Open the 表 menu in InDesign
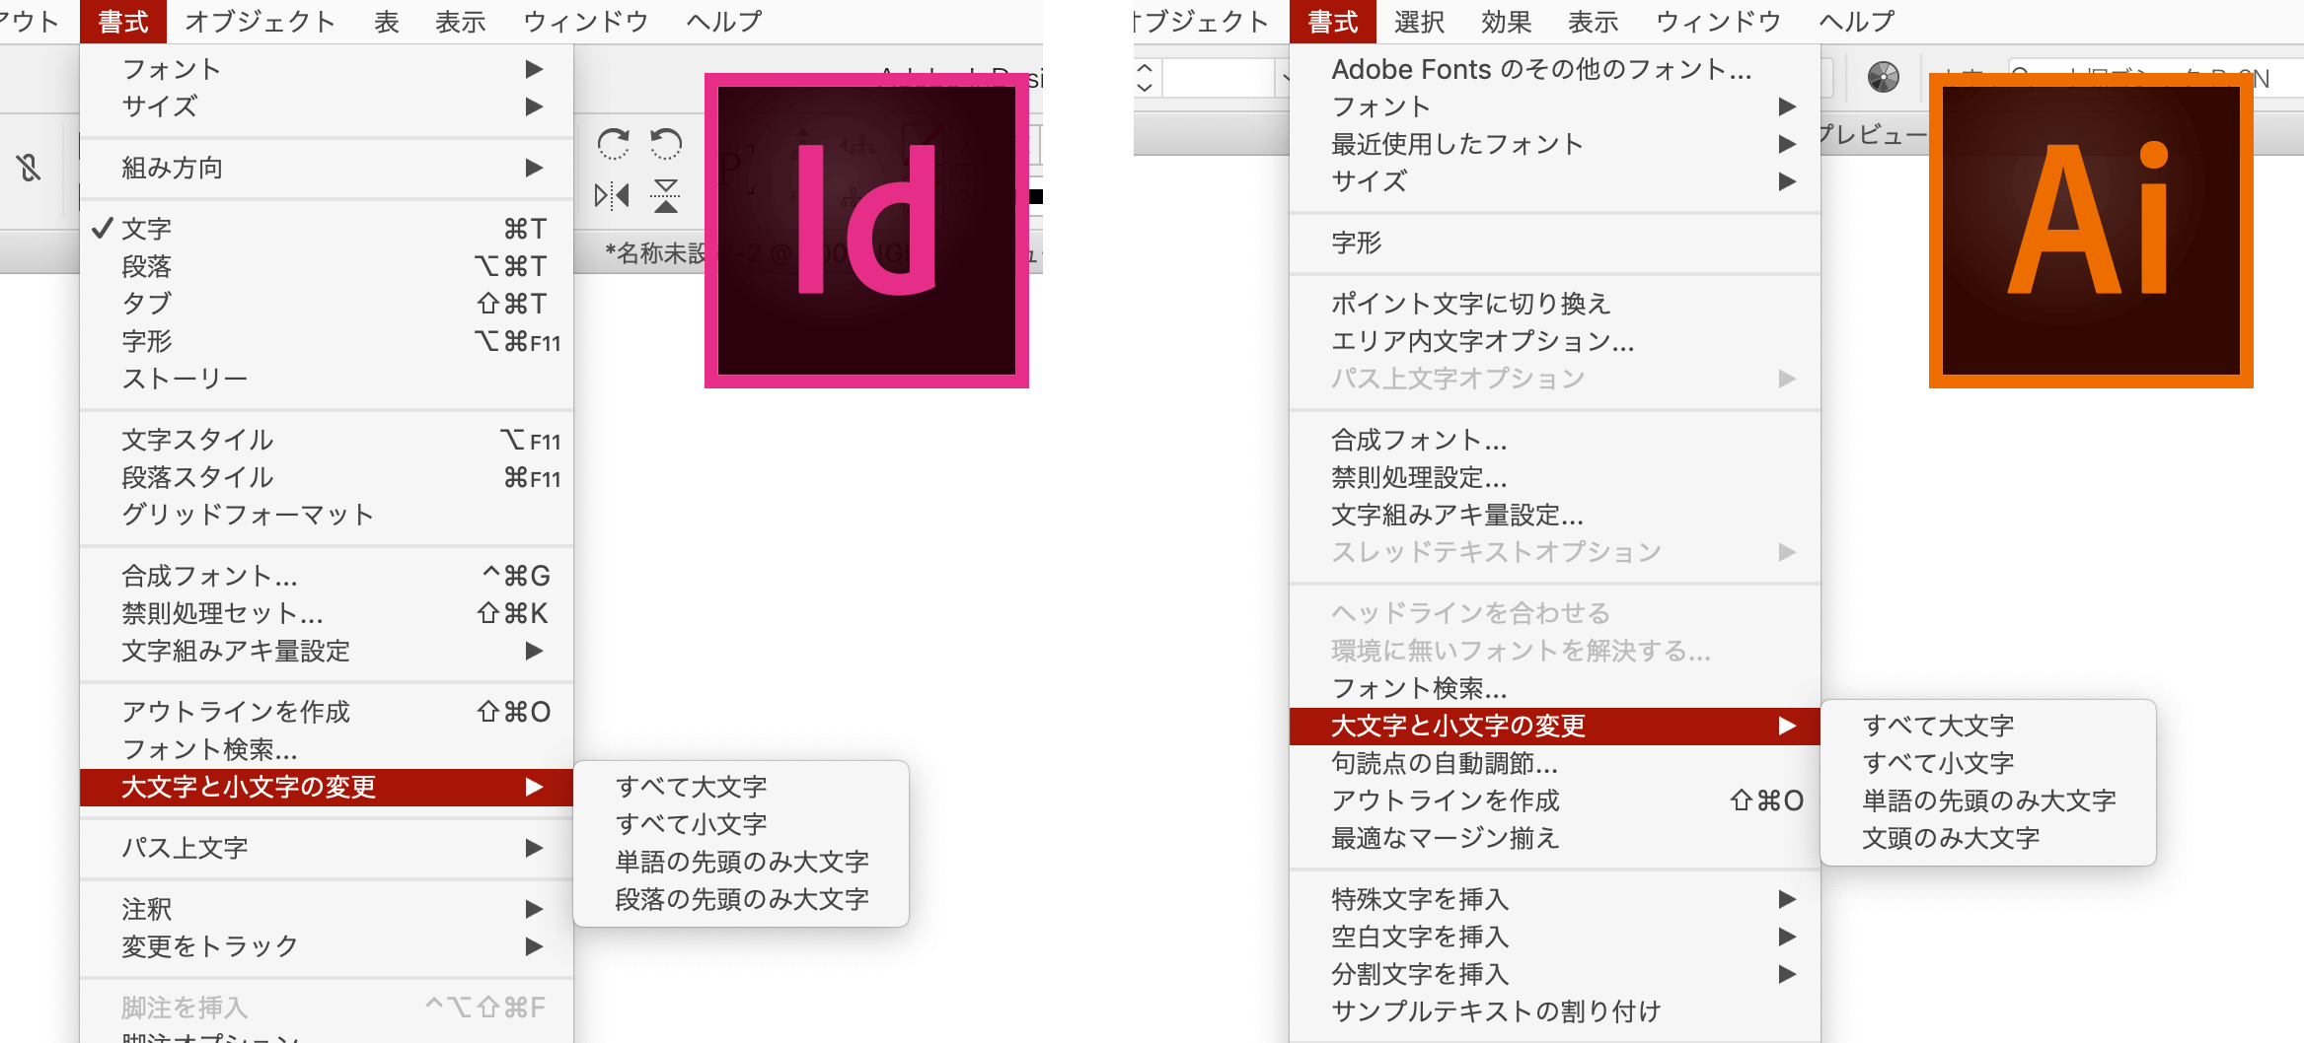The height and width of the screenshot is (1043, 2304). point(387,22)
